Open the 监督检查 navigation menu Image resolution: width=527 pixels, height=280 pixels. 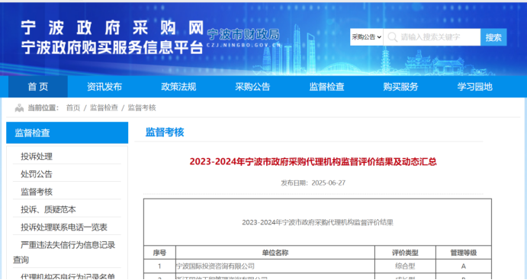(326, 87)
